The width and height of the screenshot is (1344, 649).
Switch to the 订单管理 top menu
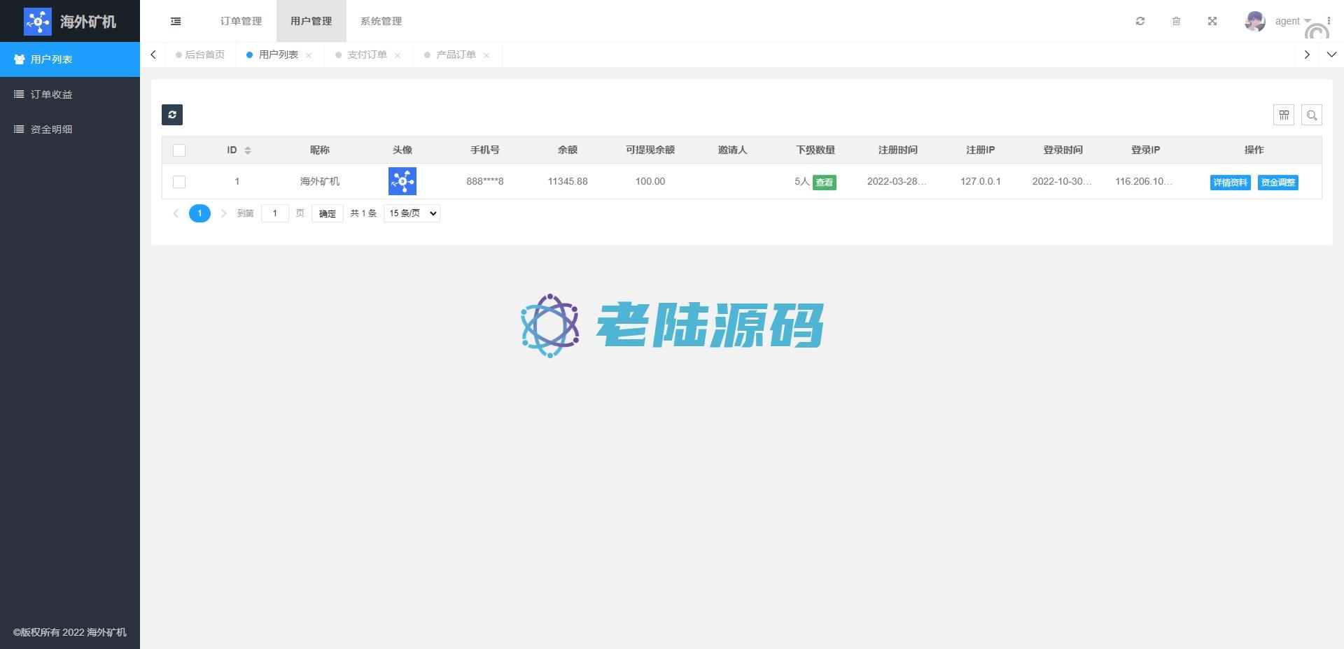[x=241, y=21]
